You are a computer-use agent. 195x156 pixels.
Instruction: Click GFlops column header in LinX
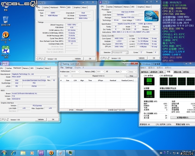pos(100,80)
